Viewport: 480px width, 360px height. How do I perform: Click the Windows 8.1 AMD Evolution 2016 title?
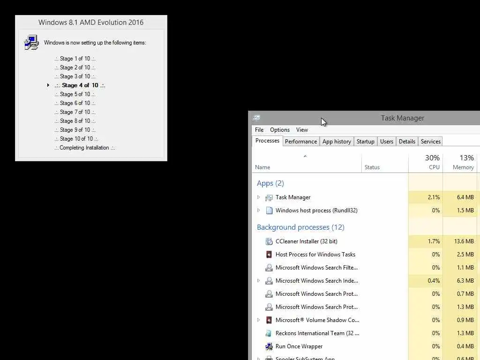91,22
